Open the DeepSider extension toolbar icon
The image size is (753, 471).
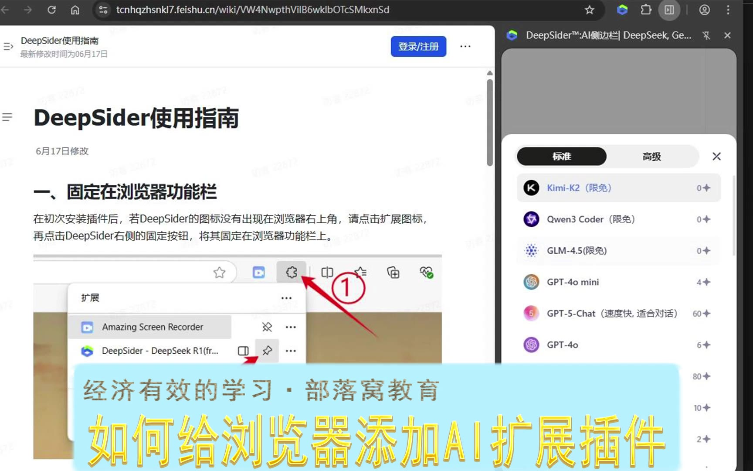pos(622,10)
